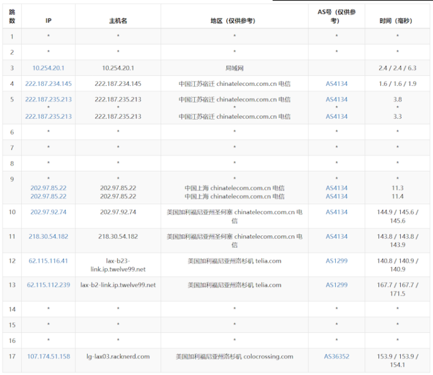The height and width of the screenshot is (375, 433).
Task: Open IP link 62.115.112.239
Action: tap(49, 285)
